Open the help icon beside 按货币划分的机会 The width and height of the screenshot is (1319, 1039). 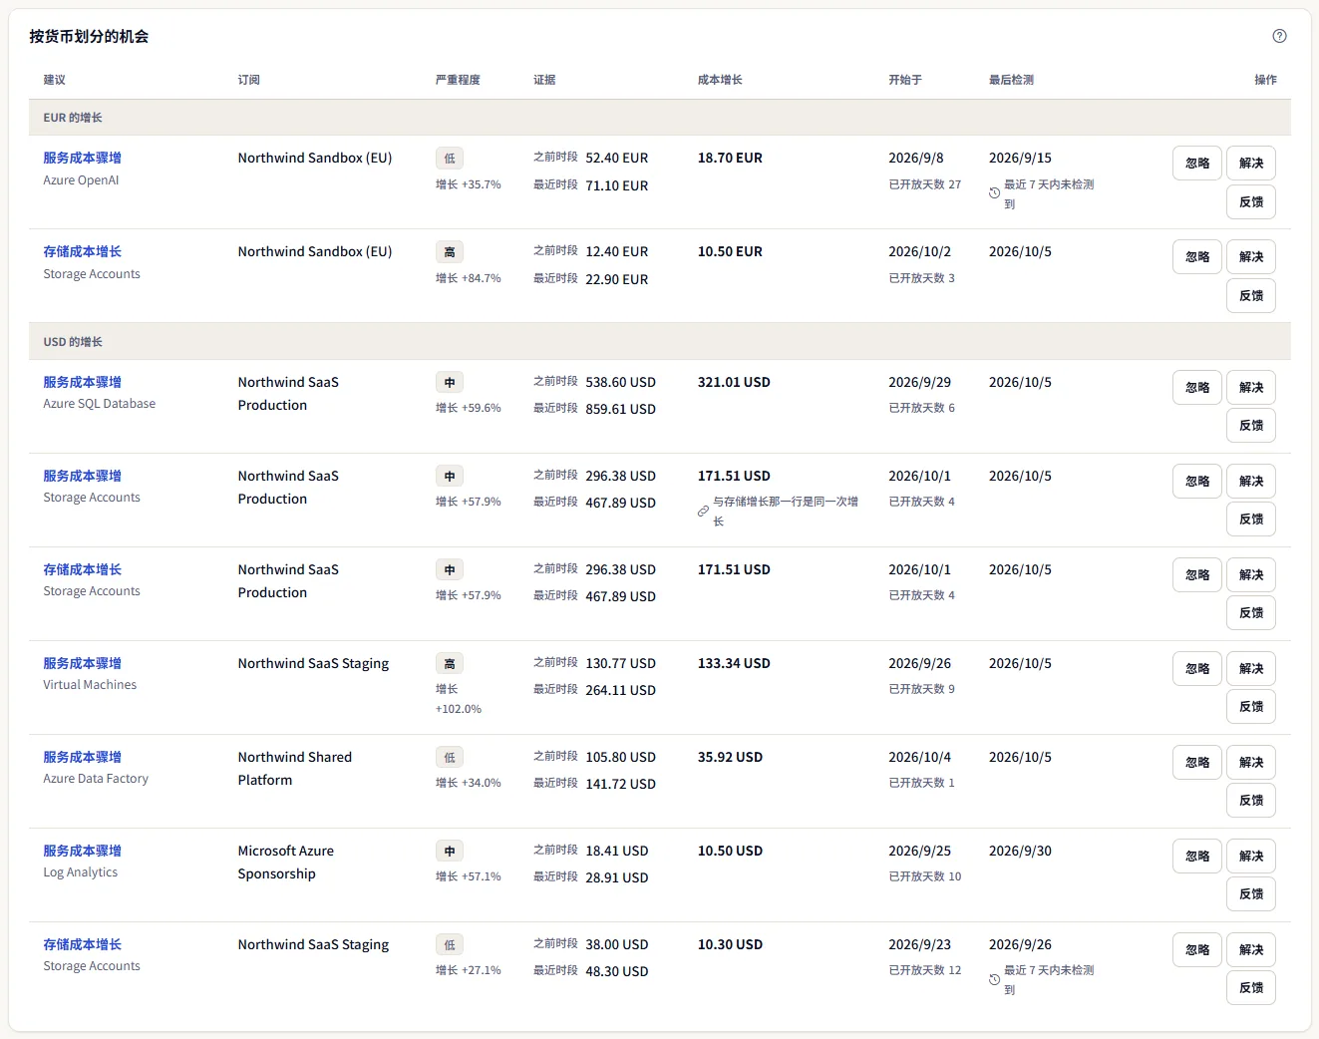click(x=1279, y=36)
